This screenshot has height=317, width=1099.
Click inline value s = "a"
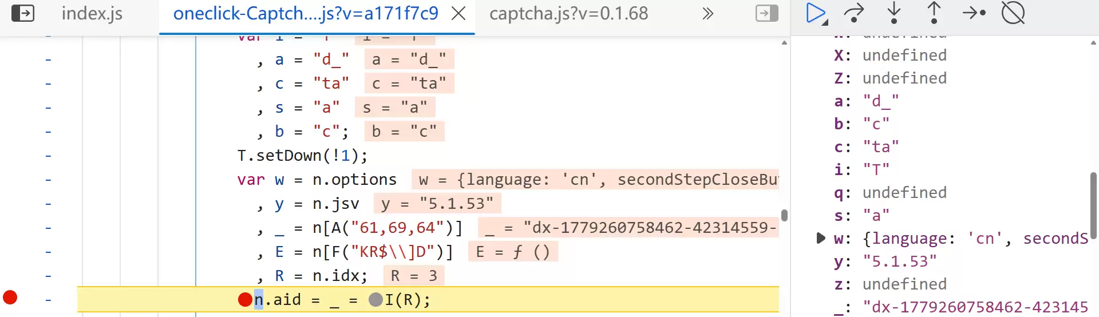pyautogui.click(x=395, y=108)
